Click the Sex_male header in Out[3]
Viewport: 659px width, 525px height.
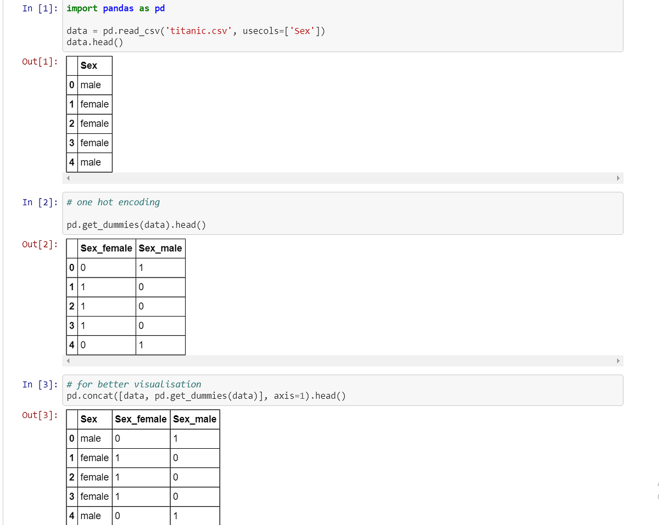tap(194, 419)
